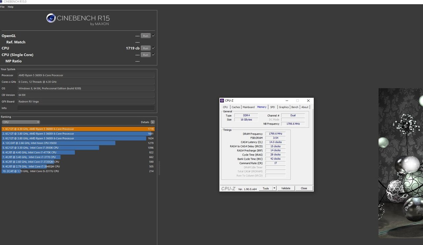Click the panel splitter handle beside ranking
The height and width of the screenshot is (245, 423).
coord(159,168)
